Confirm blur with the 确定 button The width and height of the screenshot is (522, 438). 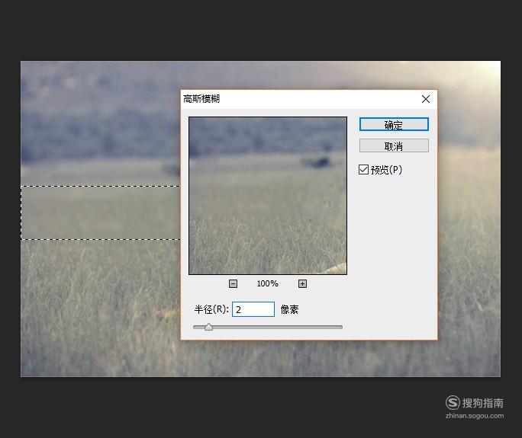[394, 125]
